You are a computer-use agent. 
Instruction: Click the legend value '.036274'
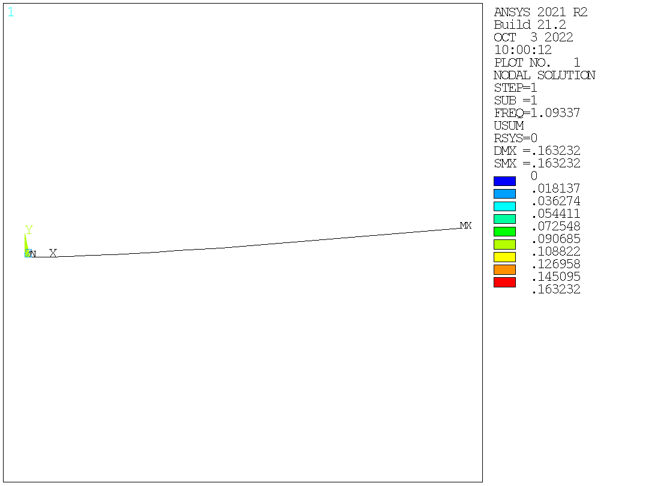pyautogui.click(x=556, y=201)
